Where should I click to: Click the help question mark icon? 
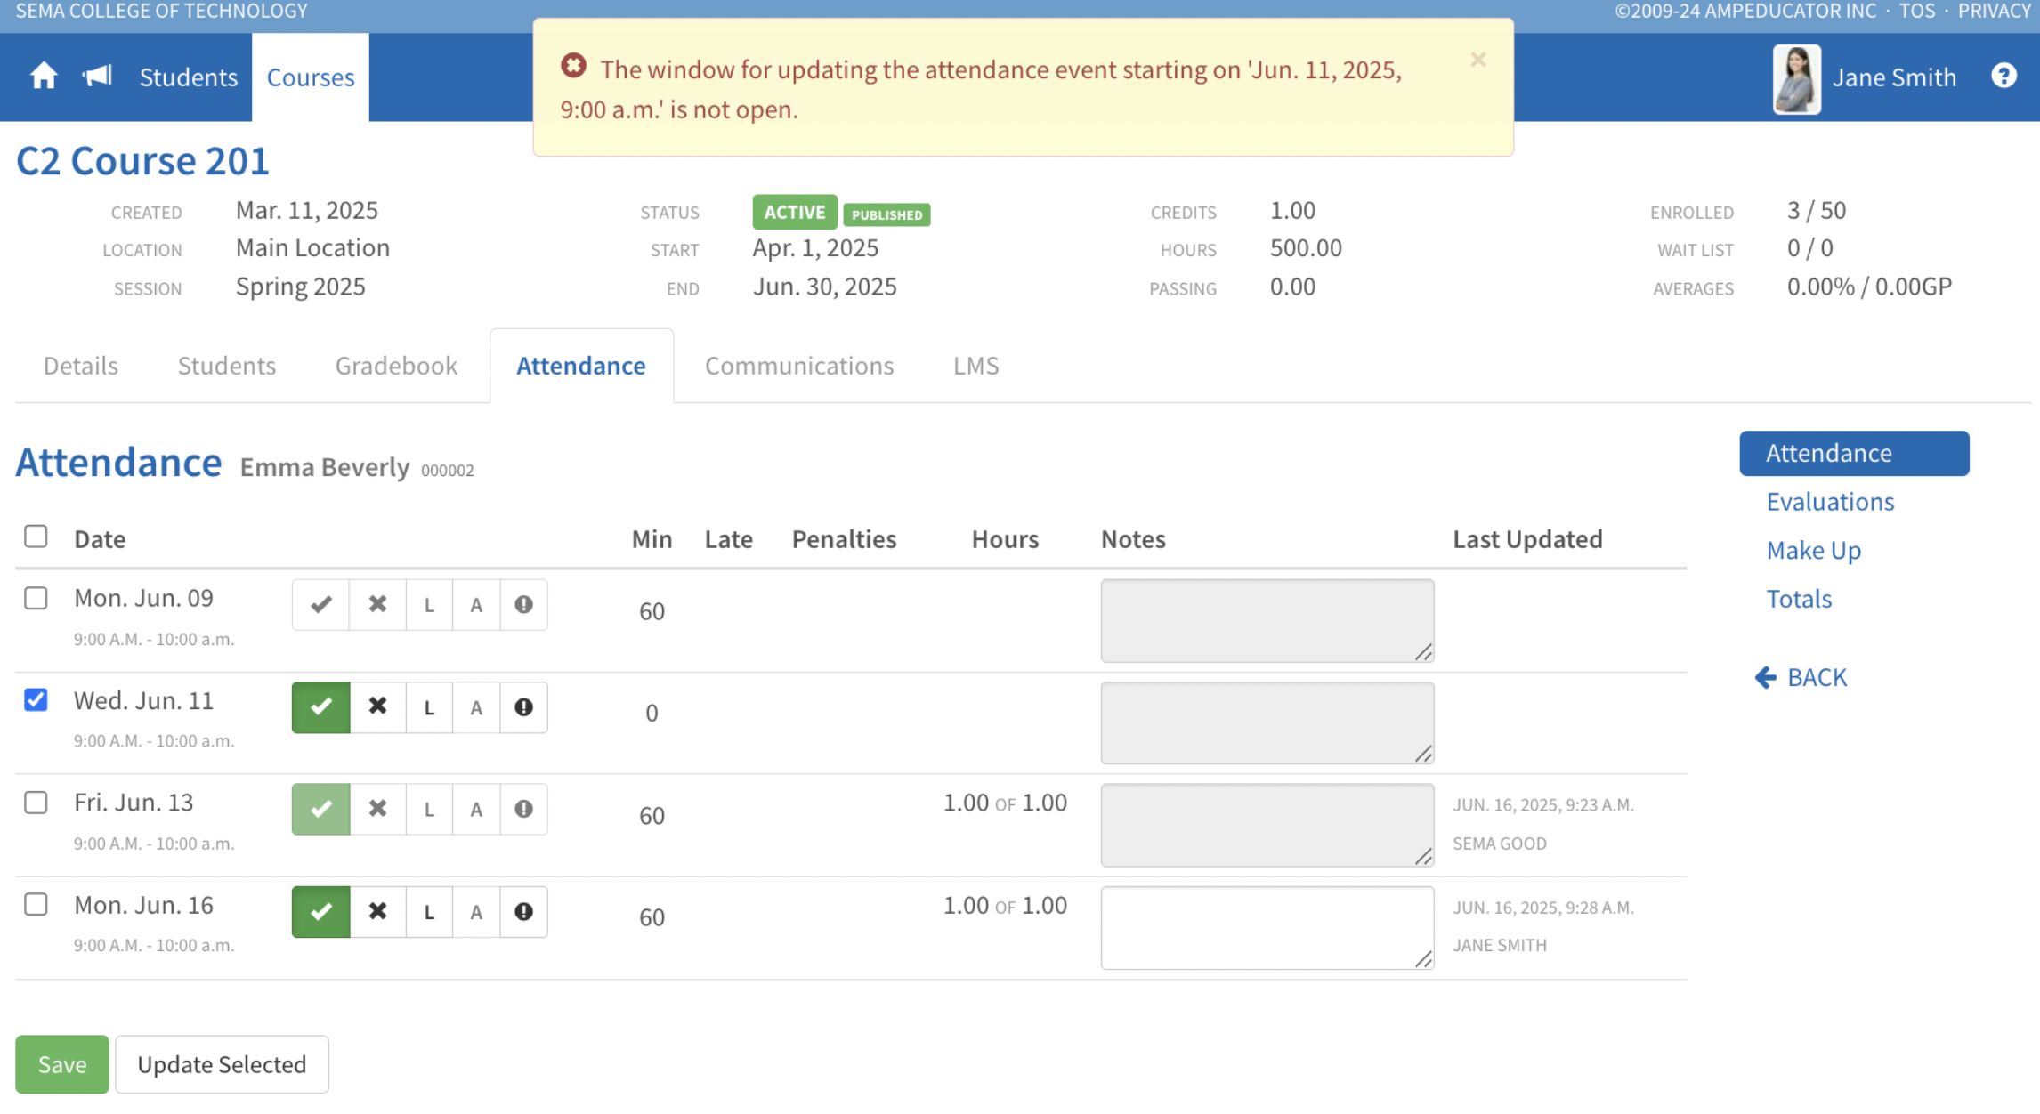coord(2003,77)
